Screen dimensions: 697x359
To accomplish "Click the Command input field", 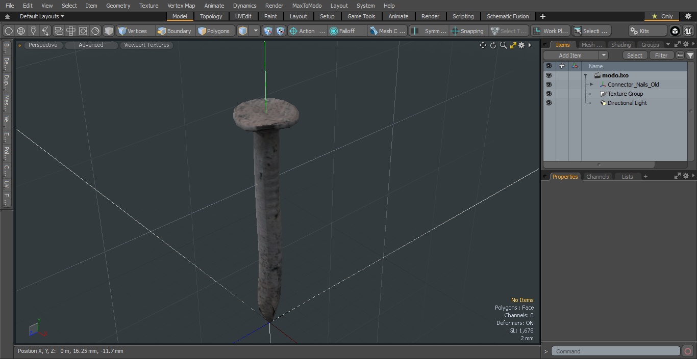I will [615, 351].
